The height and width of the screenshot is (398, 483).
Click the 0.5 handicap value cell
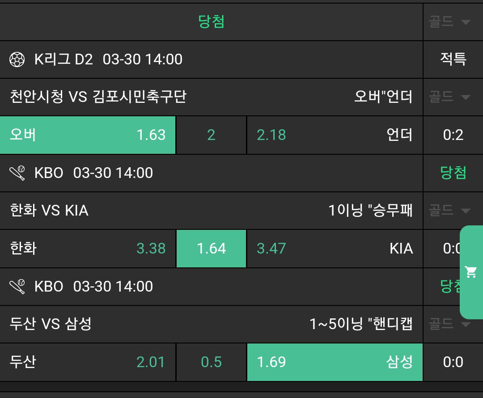click(212, 362)
